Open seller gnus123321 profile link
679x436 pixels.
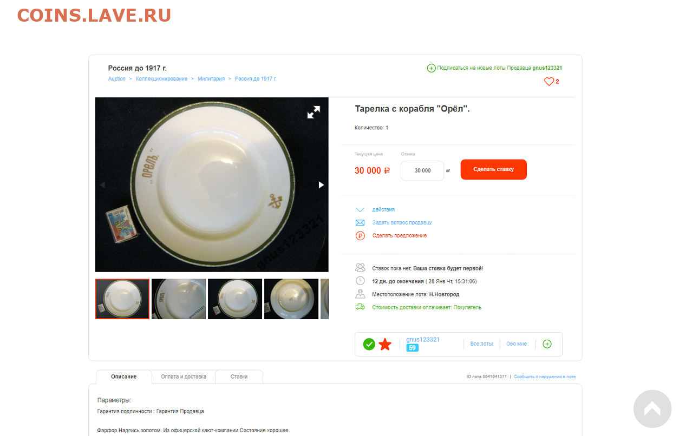pyautogui.click(x=423, y=340)
